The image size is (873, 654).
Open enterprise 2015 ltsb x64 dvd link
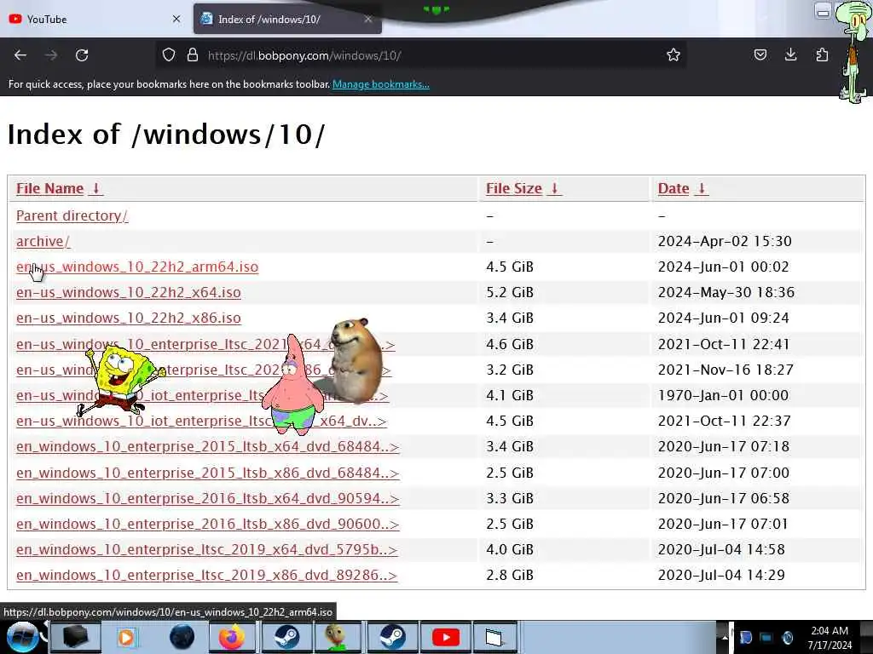pos(208,446)
